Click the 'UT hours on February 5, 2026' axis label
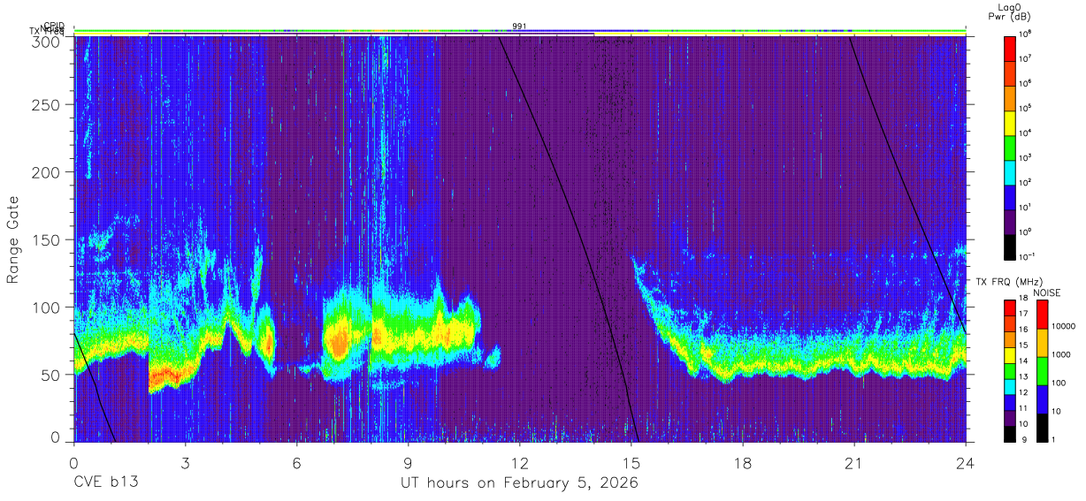The width and height of the screenshot is (1086, 501). (520, 482)
